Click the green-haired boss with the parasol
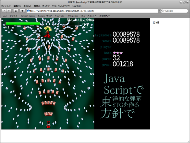The width and height of the screenshot is (190, 143). click(x=48, y=32)
